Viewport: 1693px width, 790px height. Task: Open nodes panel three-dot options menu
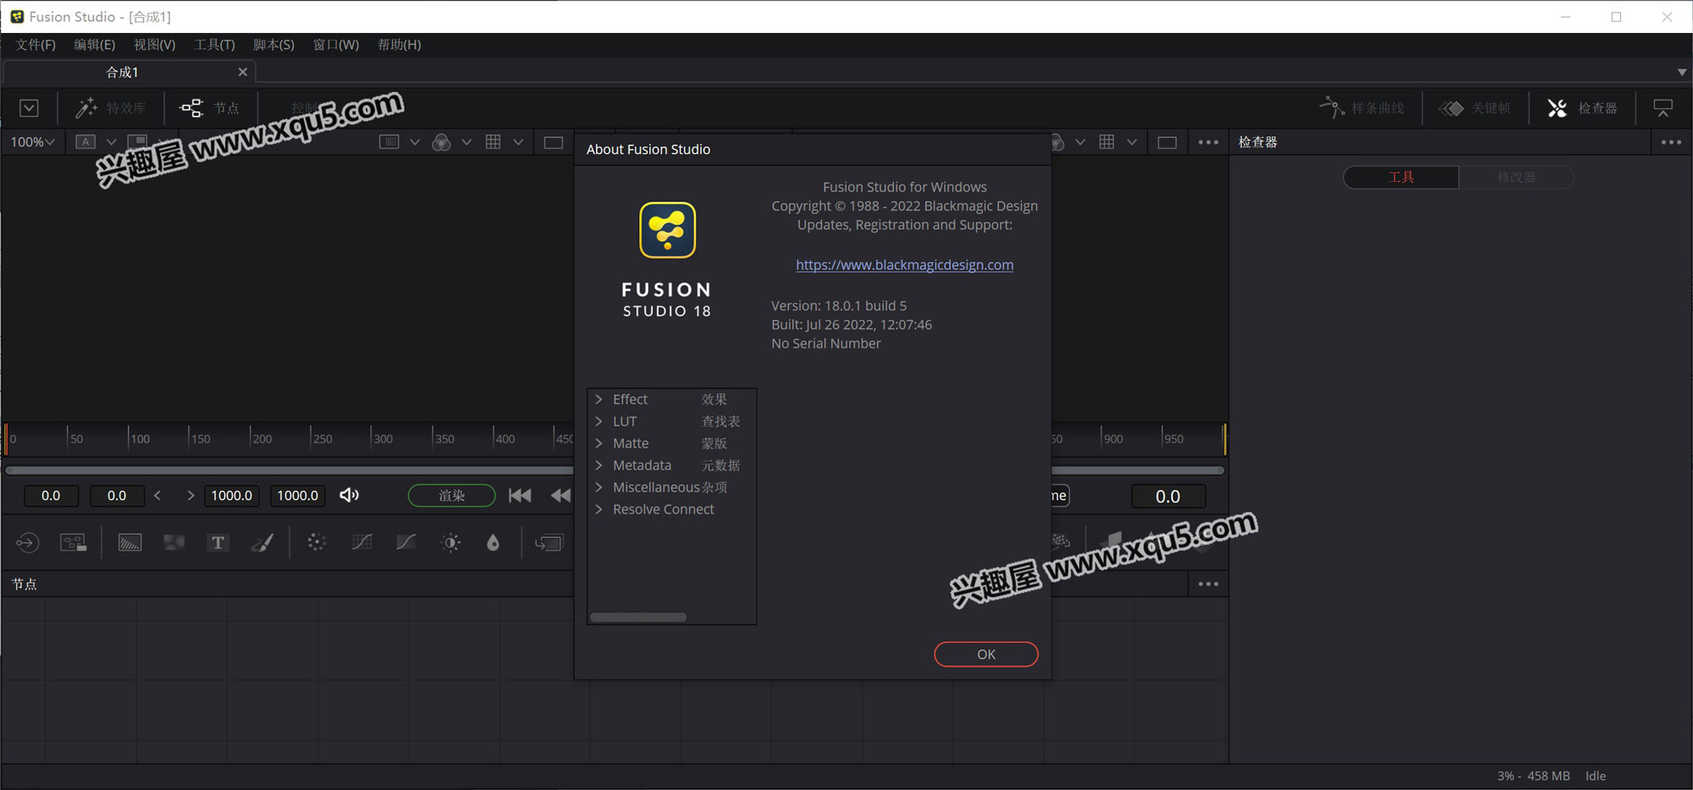click(1209, 584)
